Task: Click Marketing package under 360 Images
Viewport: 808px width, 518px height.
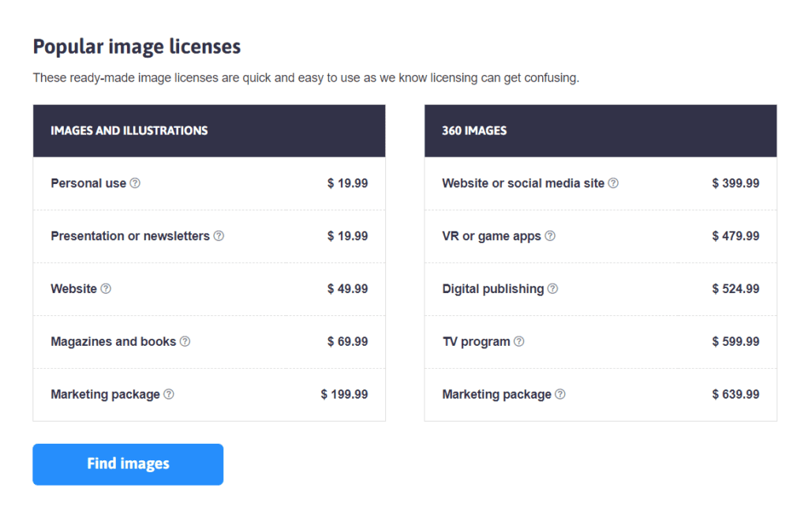Action: tap(497, 394)
